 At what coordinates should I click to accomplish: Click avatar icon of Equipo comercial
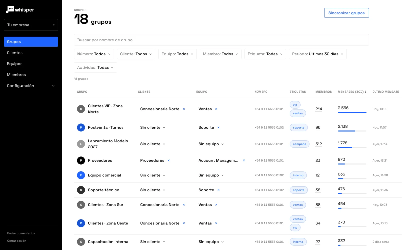pyautogui.click(x=81, y=175)
